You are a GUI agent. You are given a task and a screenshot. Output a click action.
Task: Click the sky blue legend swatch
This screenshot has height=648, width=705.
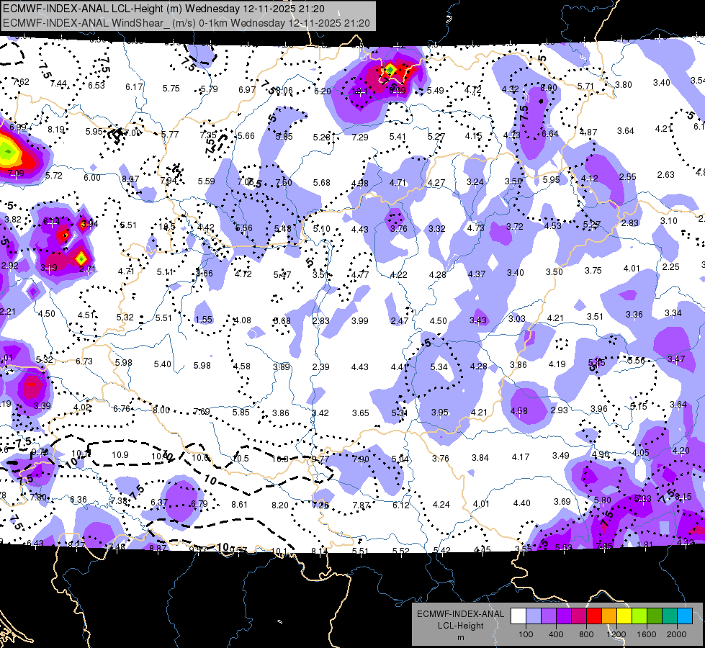685,616
